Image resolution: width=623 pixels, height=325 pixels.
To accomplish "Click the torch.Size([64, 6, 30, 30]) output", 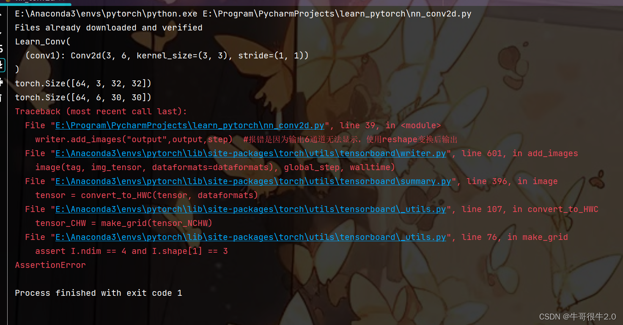I will pos(83,97).
